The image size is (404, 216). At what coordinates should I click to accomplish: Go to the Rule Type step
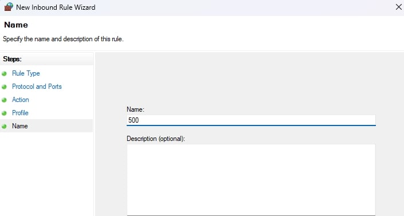[x=26, y=73]
